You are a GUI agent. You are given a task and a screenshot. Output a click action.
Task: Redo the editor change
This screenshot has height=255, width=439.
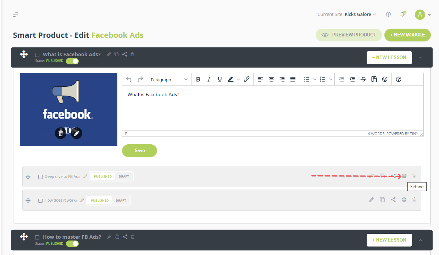point(140,80)
